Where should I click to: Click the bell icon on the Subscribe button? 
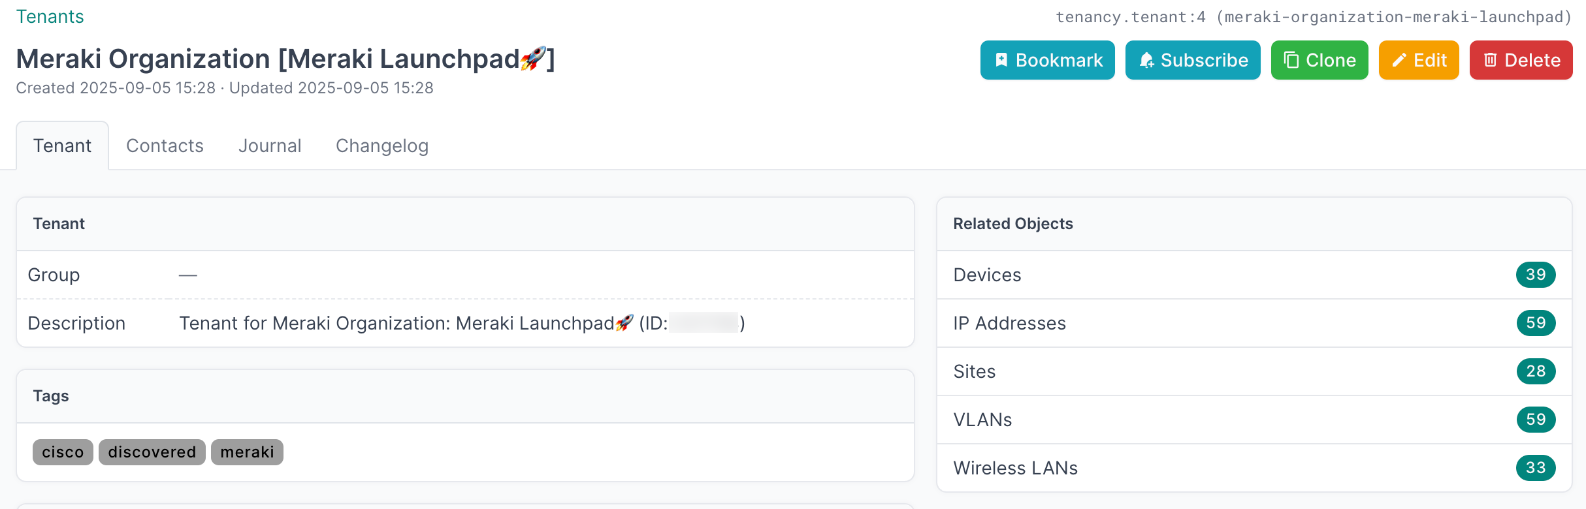tap(1148, 59)
